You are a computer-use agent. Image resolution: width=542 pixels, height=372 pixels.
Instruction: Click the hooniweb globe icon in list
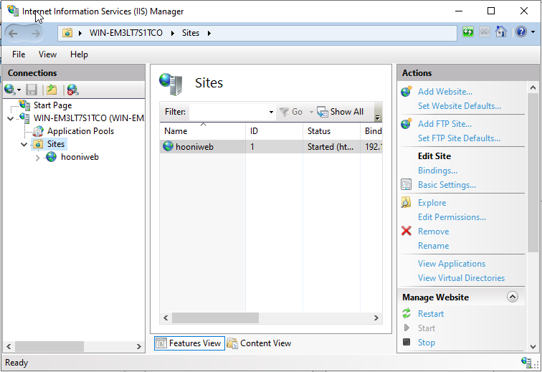[168, 146]
